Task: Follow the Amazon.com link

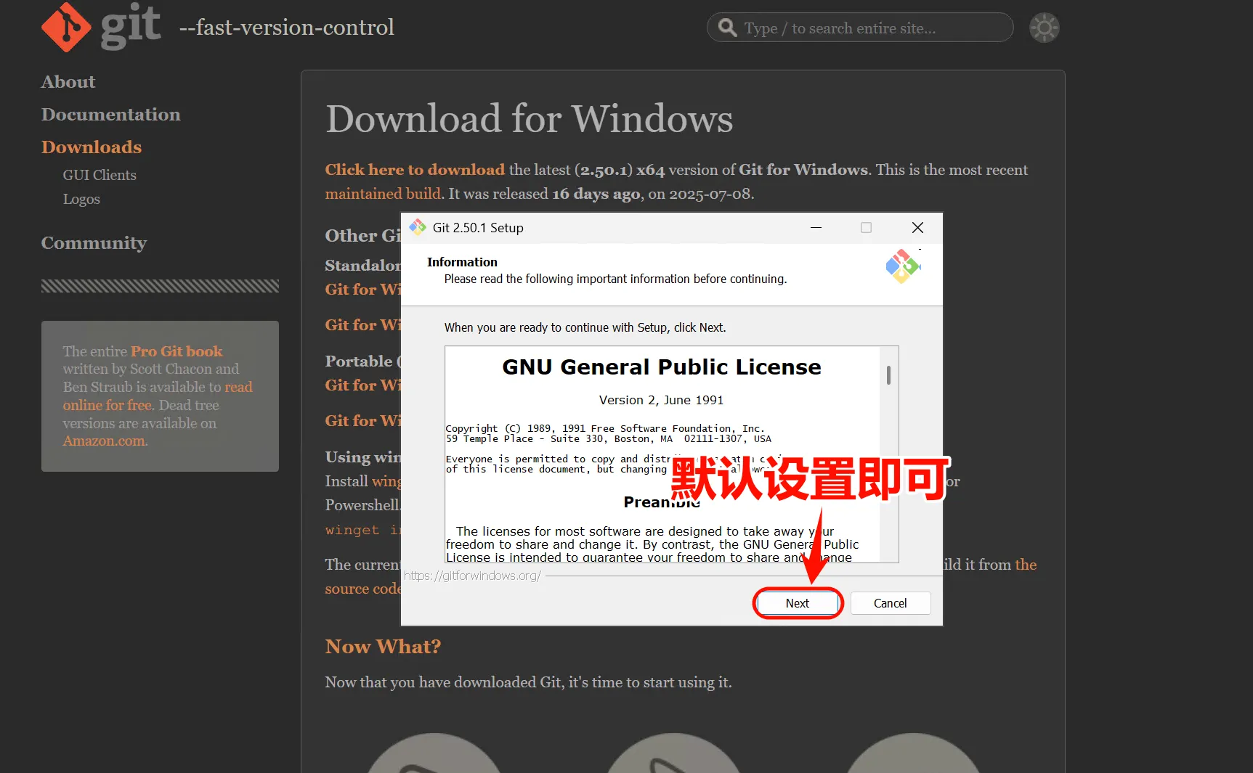Action: coord(104,441)
